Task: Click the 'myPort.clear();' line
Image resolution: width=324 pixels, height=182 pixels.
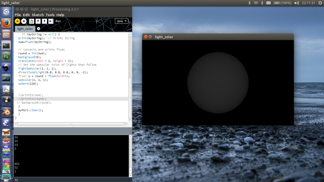Action: 30,110
